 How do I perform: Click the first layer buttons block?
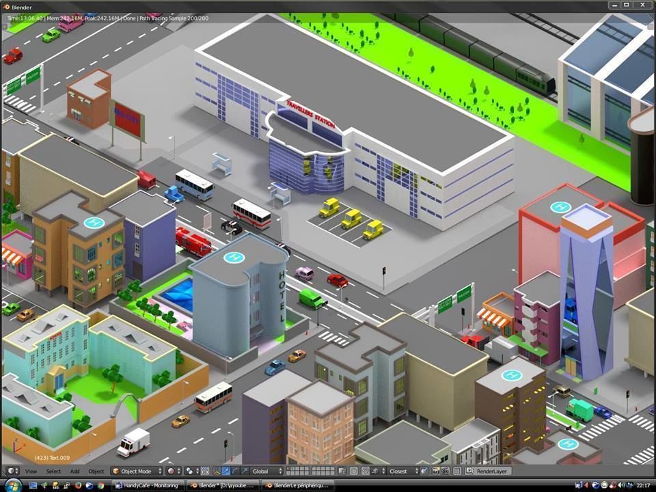(x=297, y=471)
